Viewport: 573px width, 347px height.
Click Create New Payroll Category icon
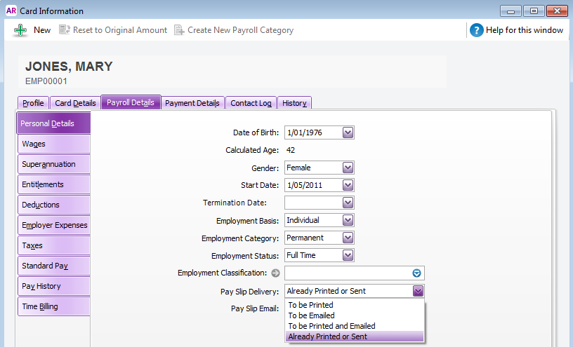tap(179, 30)
